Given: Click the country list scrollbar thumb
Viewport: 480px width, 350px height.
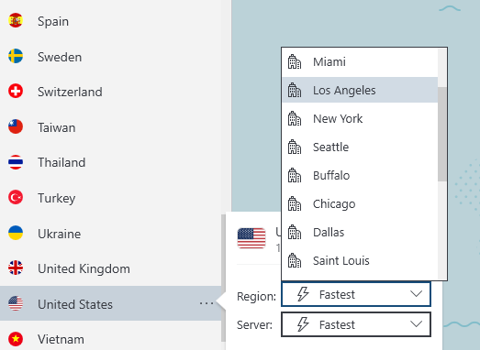Looking at the screenshot, I should pyautogui.click(x=223, y=279).
